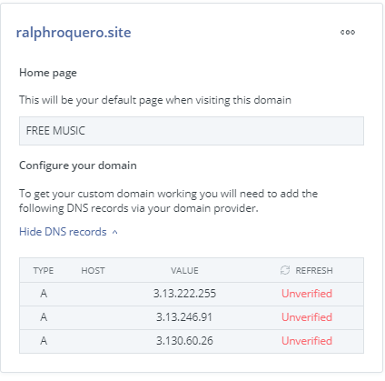Open the ralphroquero.site domain link
Image resolution: width=385 pixels, height=381 pixels.
(74, 32)
